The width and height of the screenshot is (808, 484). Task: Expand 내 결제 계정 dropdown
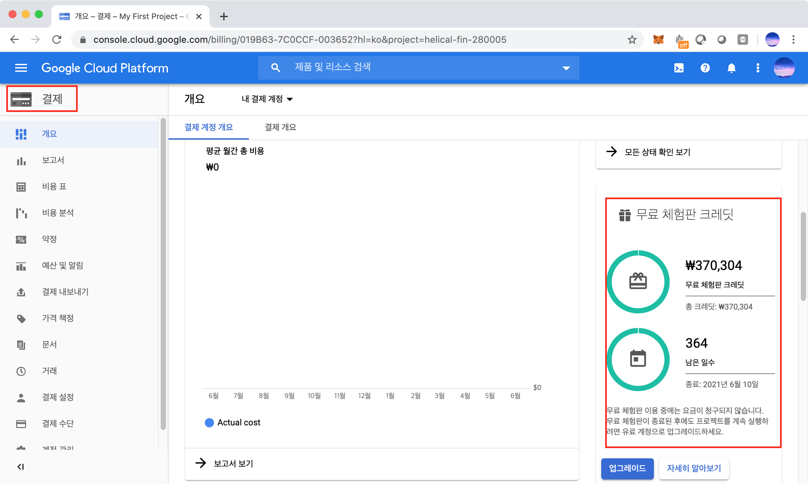tap(267, 99)
